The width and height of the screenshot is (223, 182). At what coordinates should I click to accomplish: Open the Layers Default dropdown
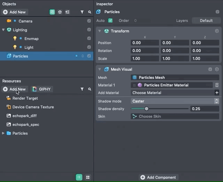tap(206, 21)
